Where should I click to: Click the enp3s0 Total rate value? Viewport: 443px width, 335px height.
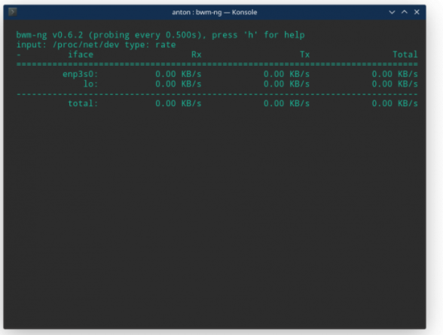coord(395,74)
